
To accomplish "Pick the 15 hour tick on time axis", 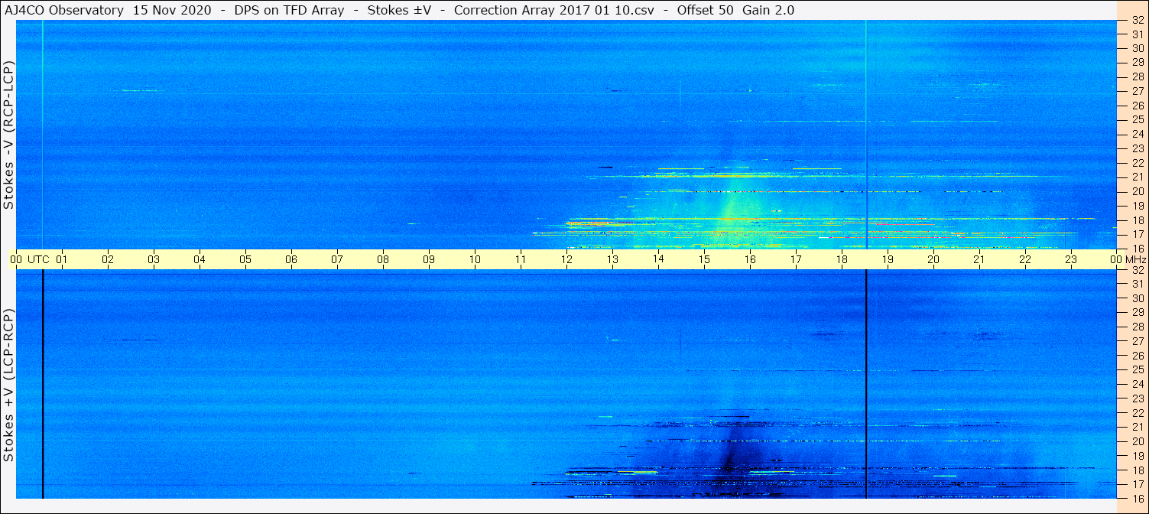I will click(704, 259).
